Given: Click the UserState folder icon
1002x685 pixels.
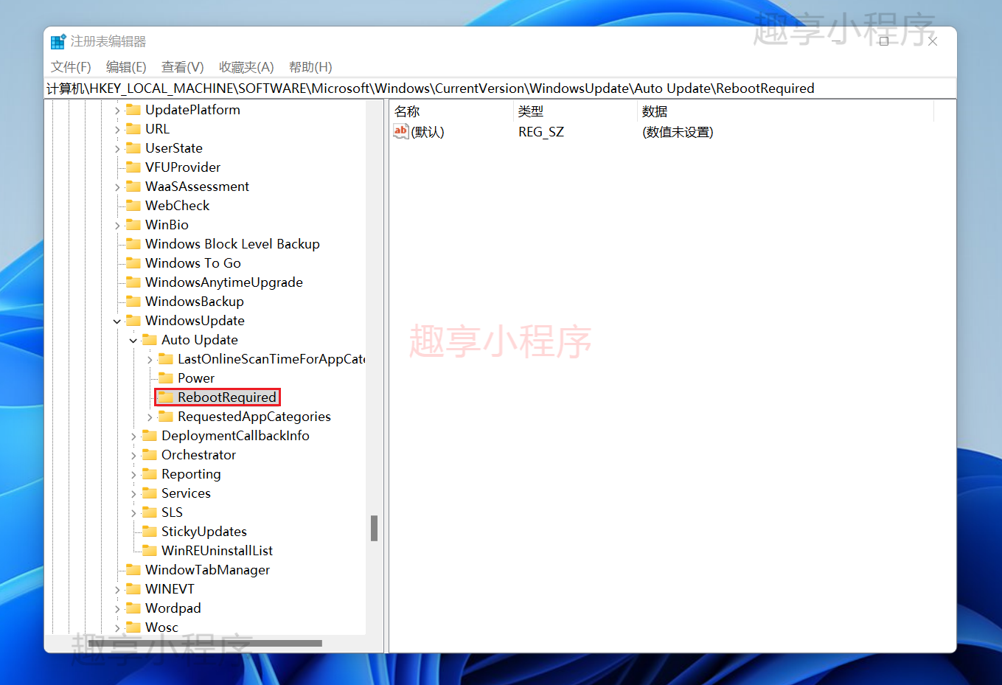Looking at the screenshot, I should [133, 147].
